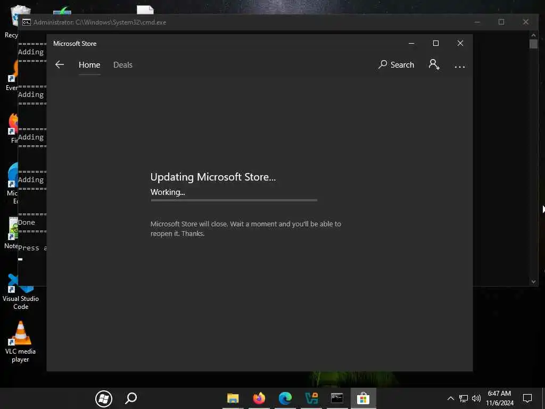
Task: Click cmd window scrollbar down arrow
Action: pyautogui.click(x=533, y=282)
